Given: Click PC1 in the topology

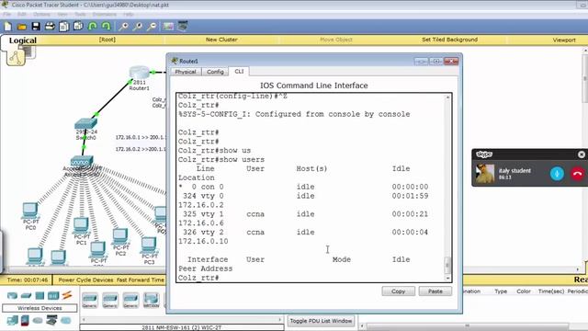Looking at the screenshot, I should pos(81,225).
